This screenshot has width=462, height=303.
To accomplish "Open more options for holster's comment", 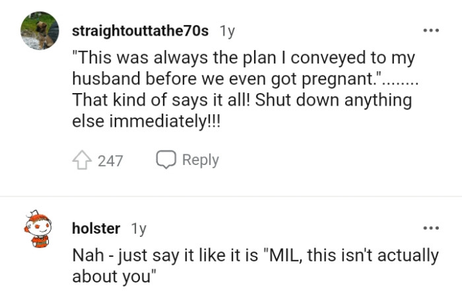I will point(430,228).
